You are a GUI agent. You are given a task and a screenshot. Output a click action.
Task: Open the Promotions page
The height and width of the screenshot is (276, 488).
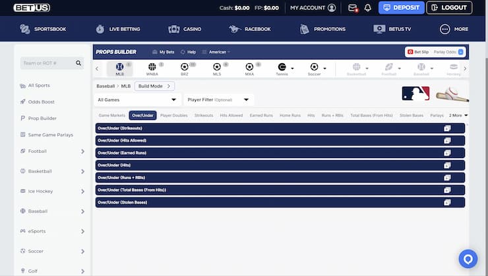coord(322,29)
